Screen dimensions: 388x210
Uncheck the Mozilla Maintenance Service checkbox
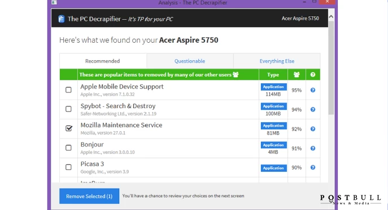point(68,128)
